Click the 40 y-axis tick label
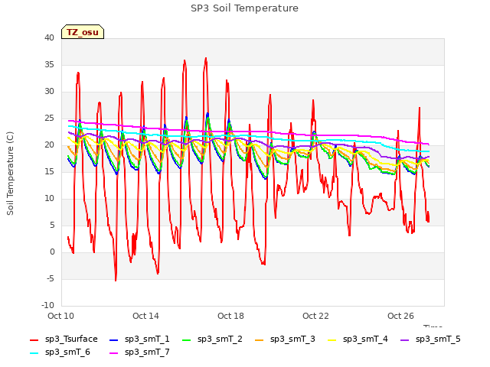 click(49, 37)
